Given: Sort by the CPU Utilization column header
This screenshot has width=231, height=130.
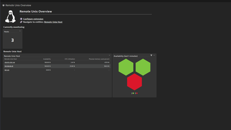Looking at the screenshot, I should coord(70,59).
